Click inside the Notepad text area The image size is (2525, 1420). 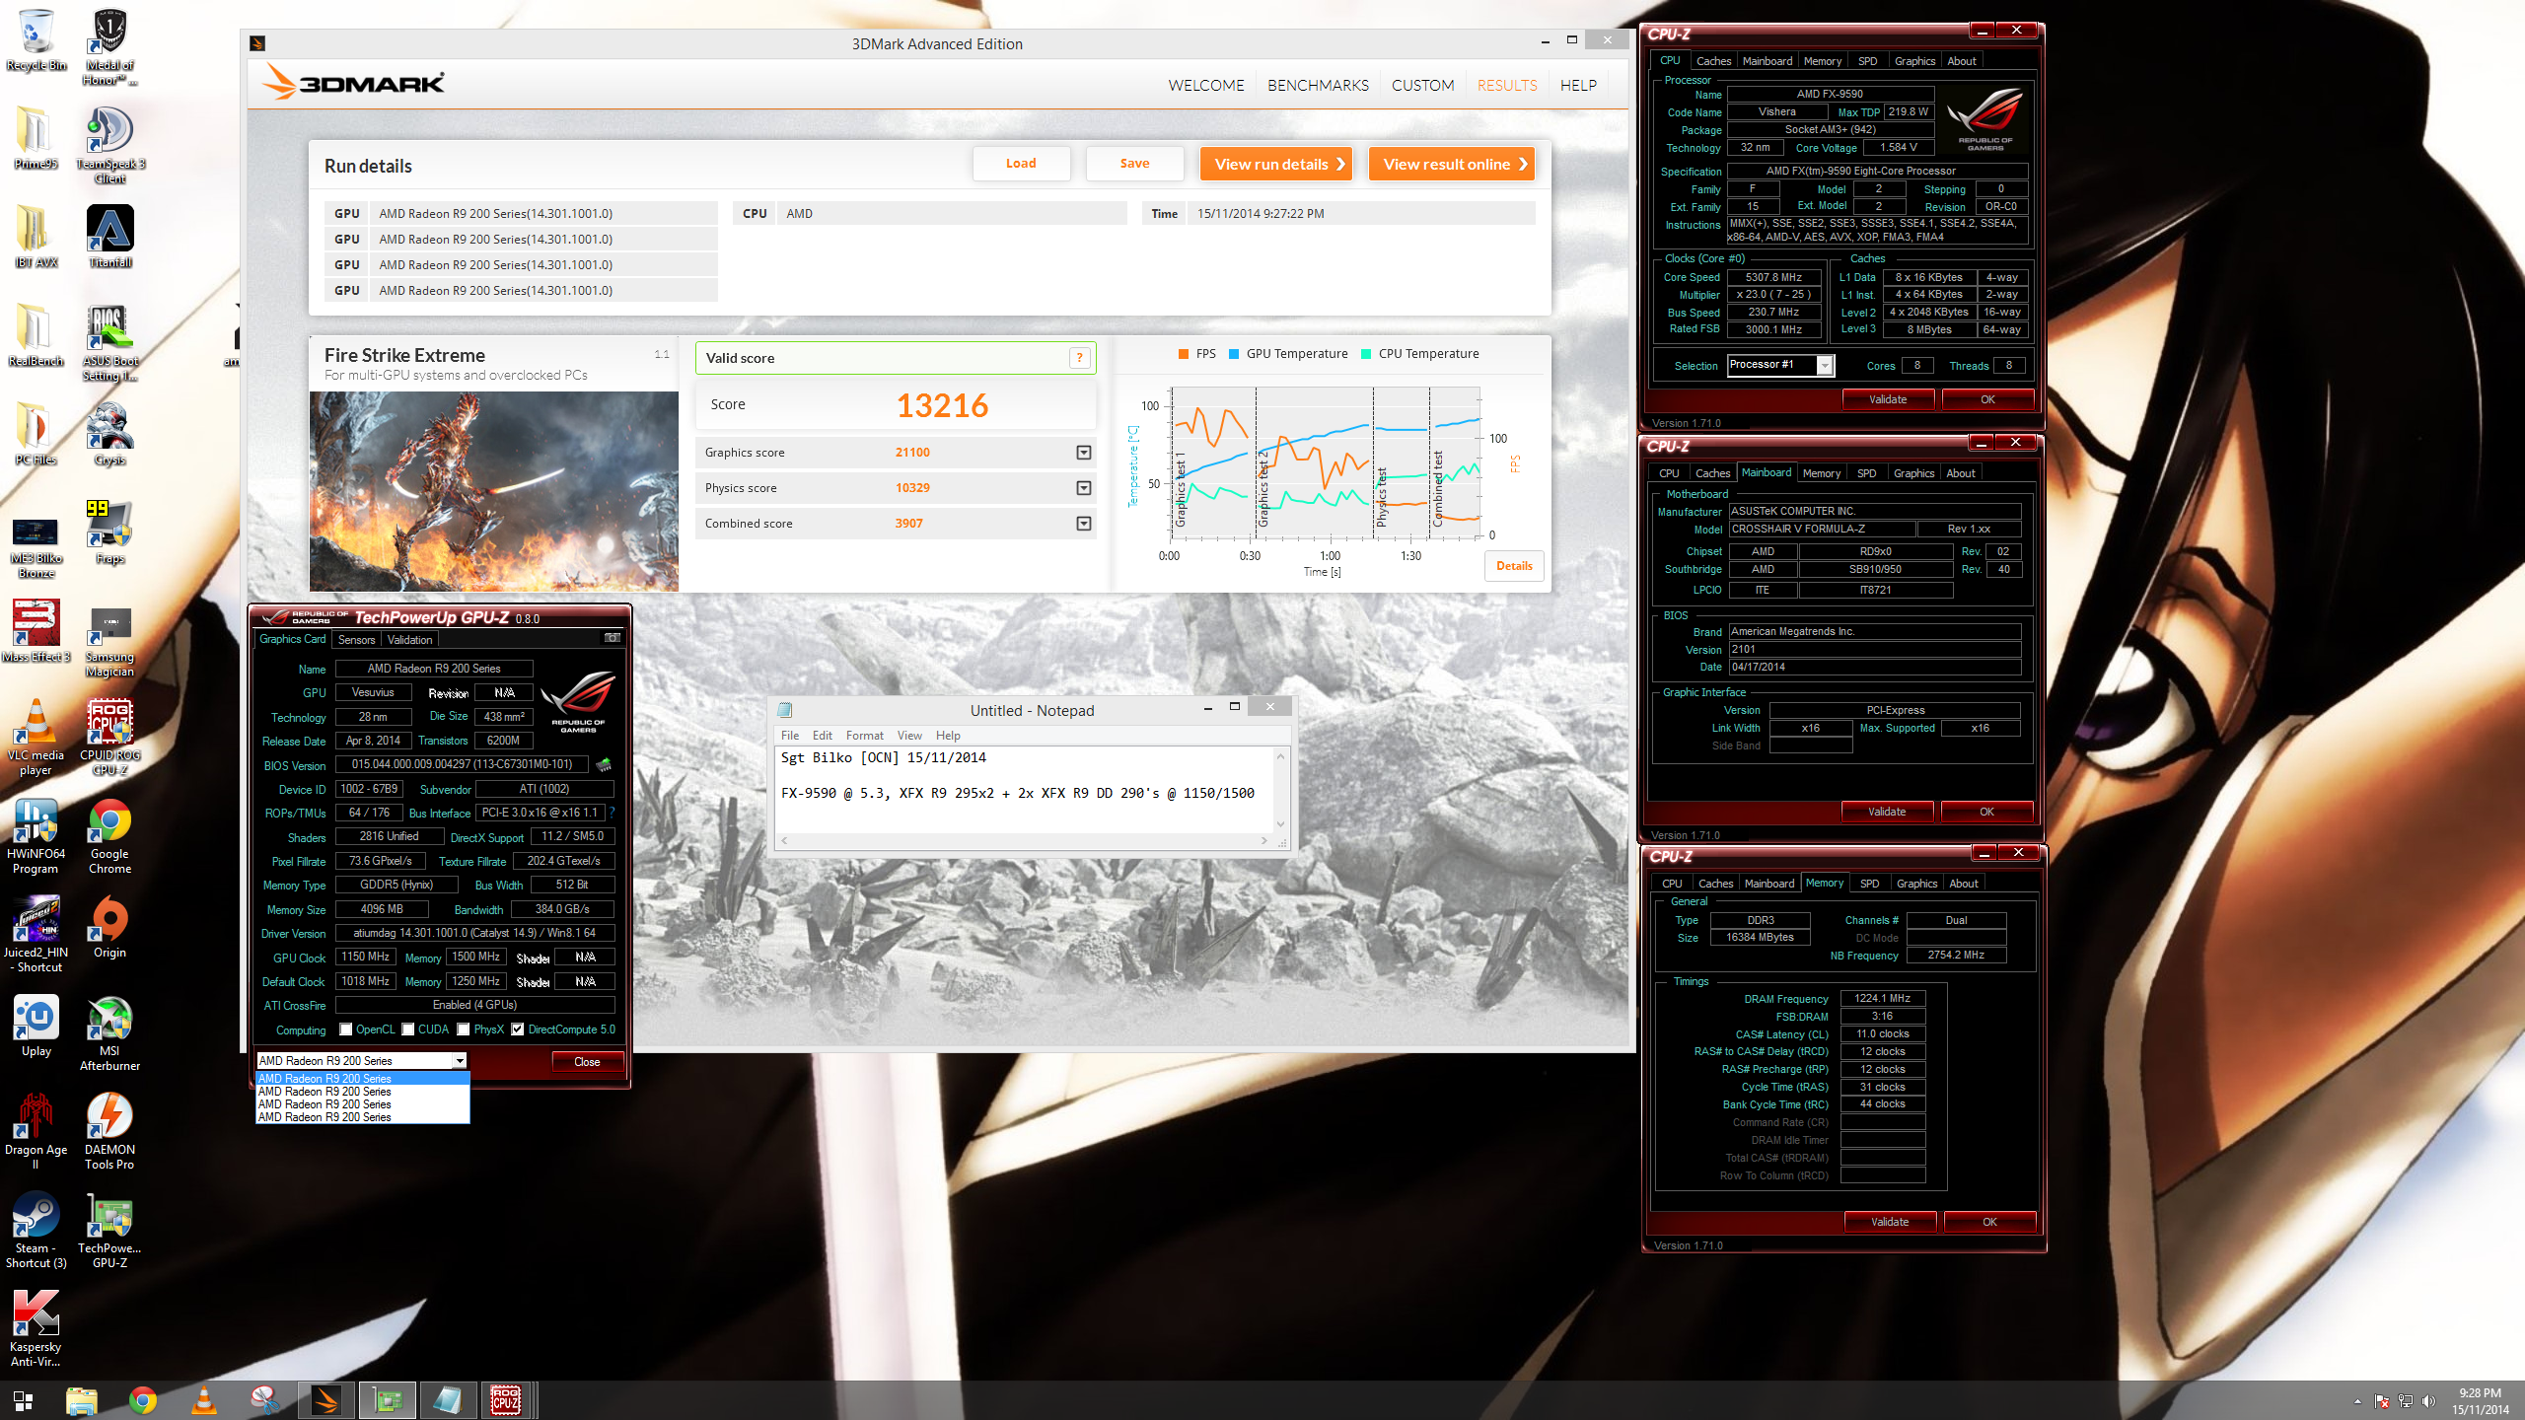tap(1026, 789)
